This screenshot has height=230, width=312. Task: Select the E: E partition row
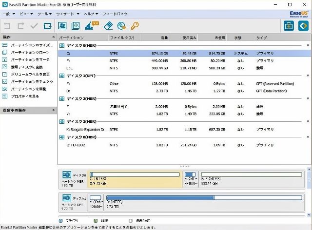pos(184,68)
